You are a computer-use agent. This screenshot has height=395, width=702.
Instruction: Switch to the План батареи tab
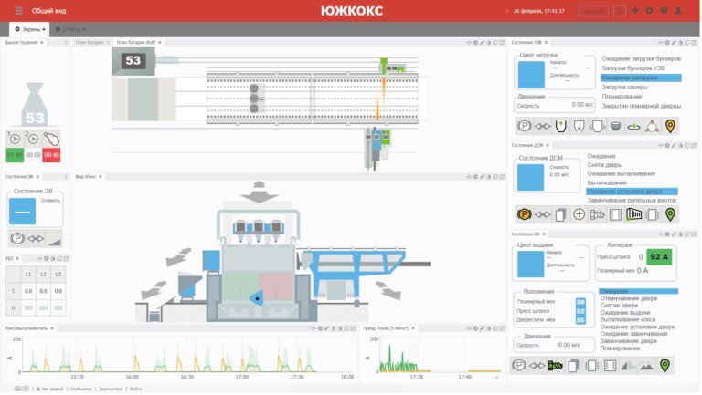[x=89, y=42]
